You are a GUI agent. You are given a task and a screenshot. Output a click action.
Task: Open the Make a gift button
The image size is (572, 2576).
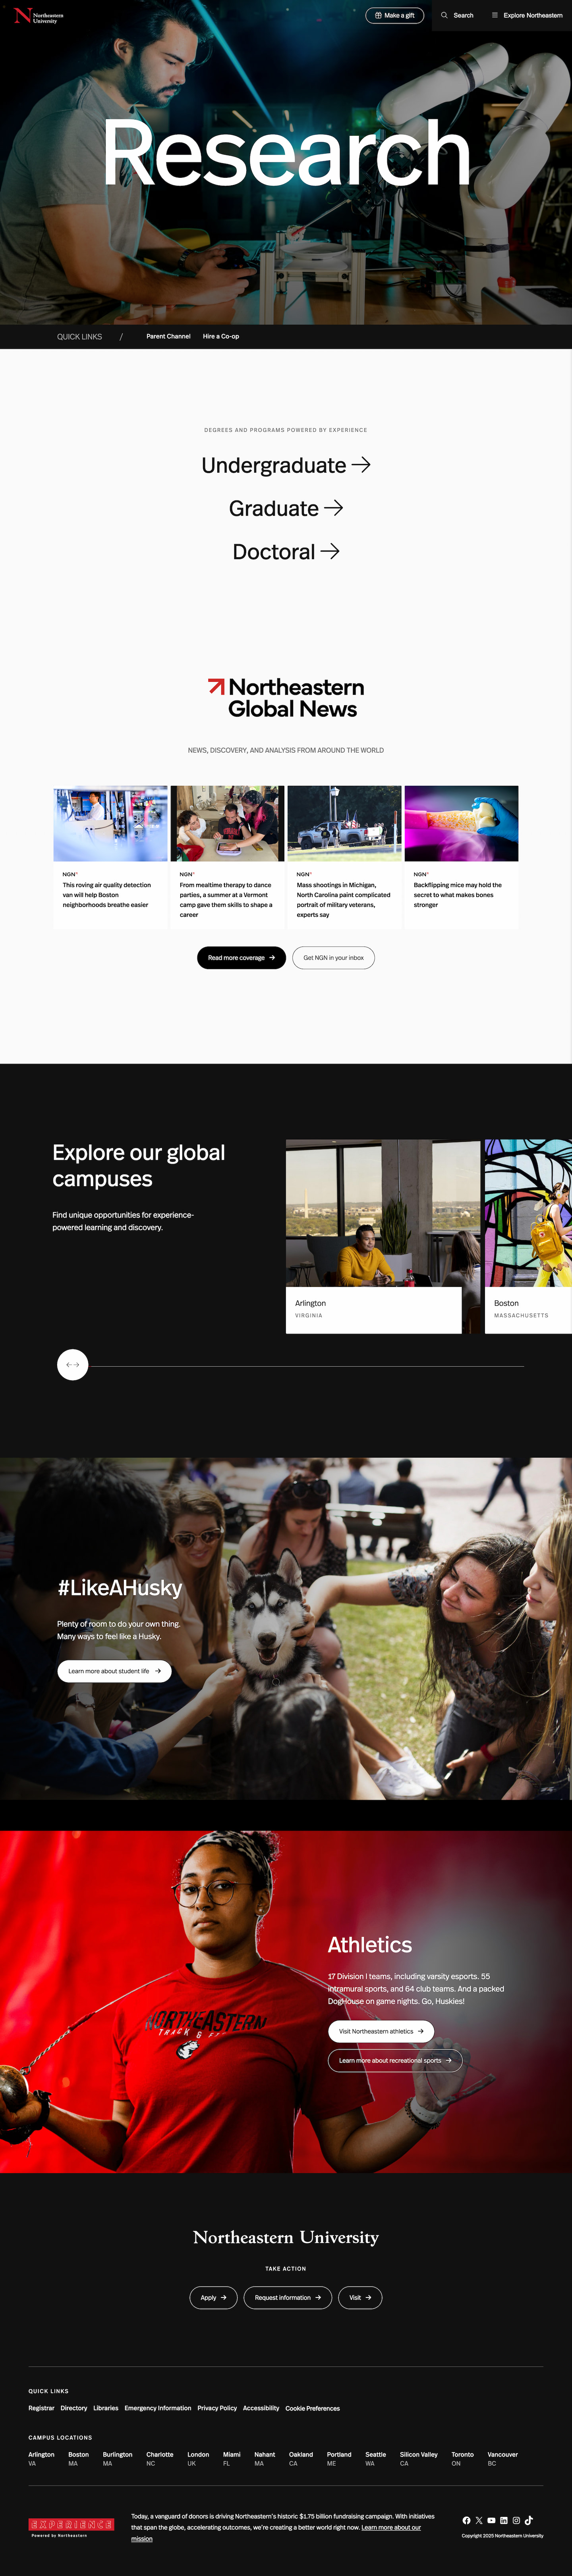coord(395,15)
